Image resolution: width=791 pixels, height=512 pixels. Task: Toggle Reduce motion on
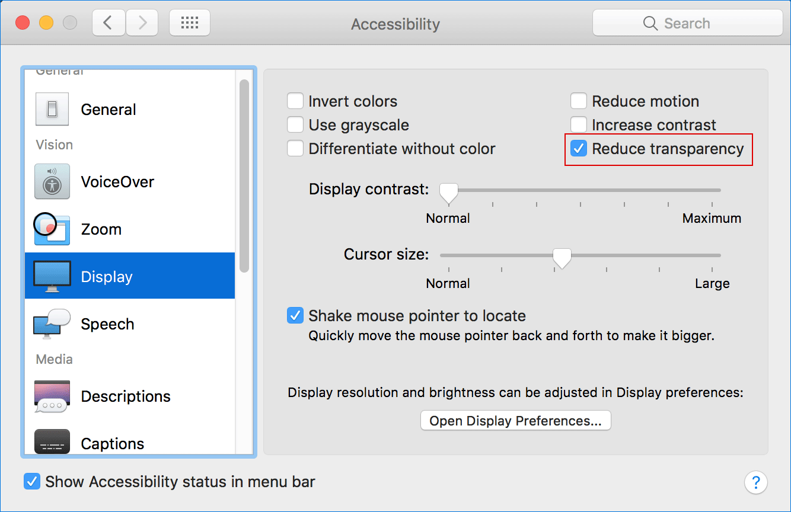pyautogui.click(x=578, y=101)
